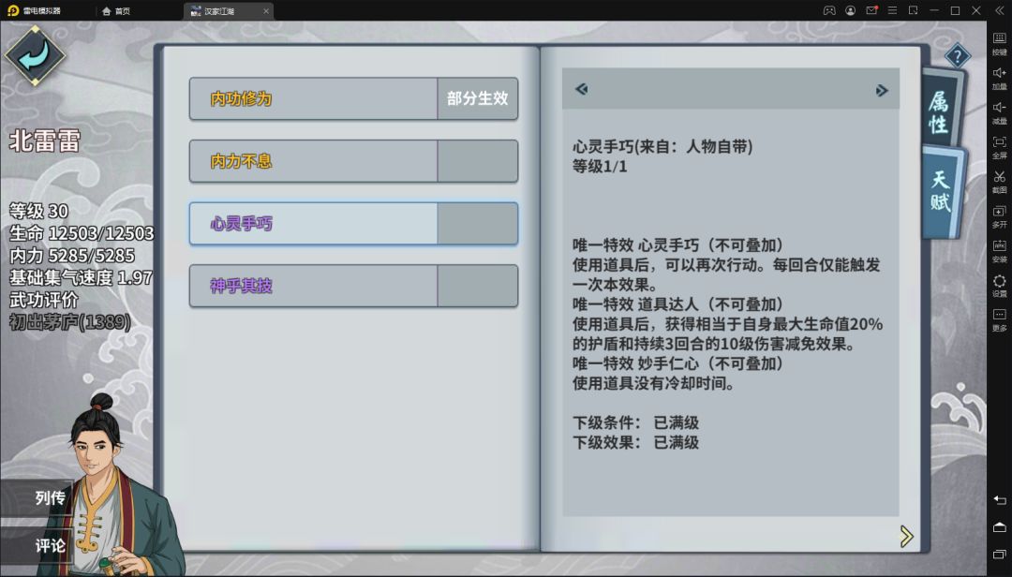Select the 内力不息 talent row

353,161
